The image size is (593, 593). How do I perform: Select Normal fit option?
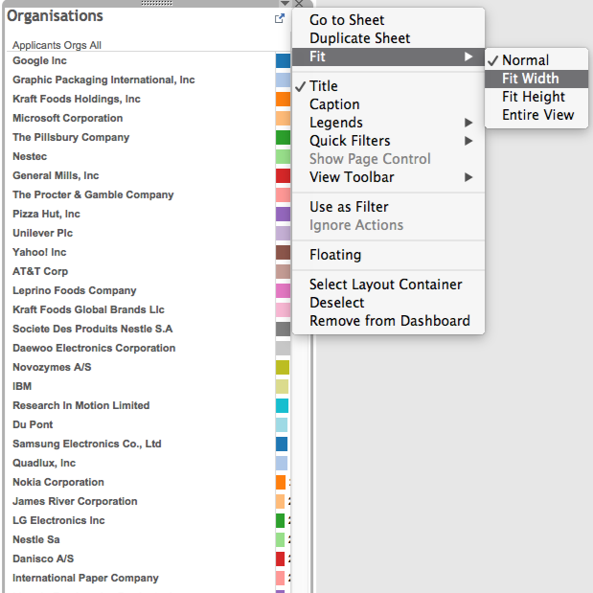click(x=536, y=60)
